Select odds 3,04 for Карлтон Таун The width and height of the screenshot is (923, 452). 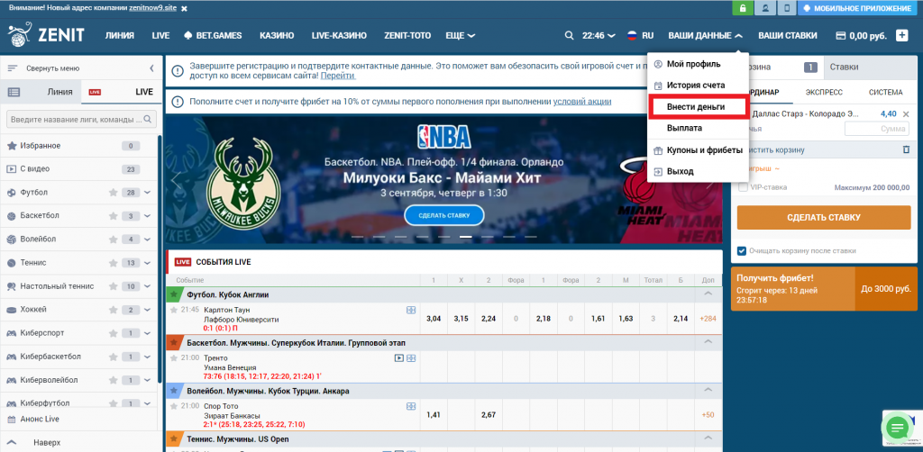click(434, 319)
